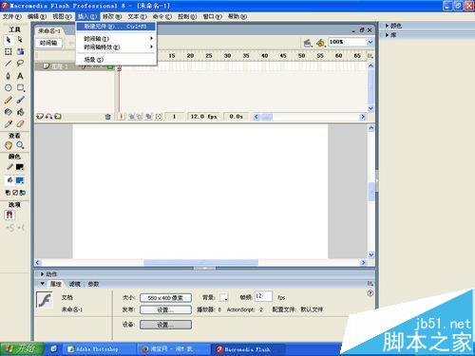Image resolution: width=475 pixels, height=356 pixels.
Task: Switch to the Filters tab
Action: click(x=75, y=284)
